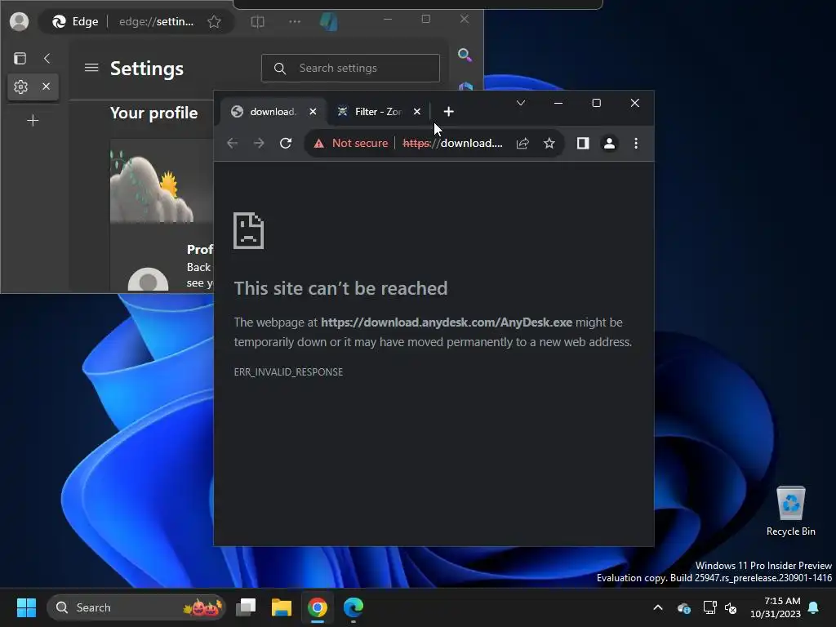Click the taskbar Search box

pos(136,607)
